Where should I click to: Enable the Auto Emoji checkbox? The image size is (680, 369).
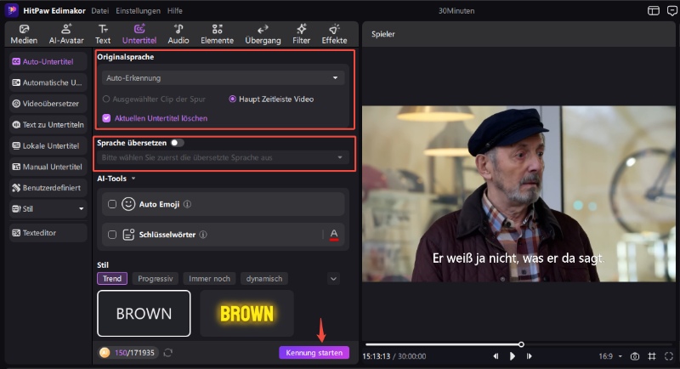111,204
